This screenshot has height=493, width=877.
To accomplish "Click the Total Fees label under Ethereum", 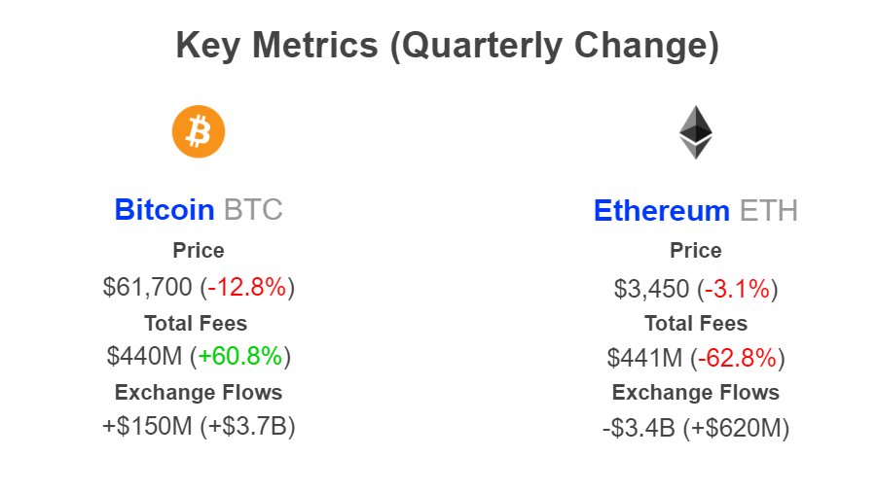I will tap(696, 324).
